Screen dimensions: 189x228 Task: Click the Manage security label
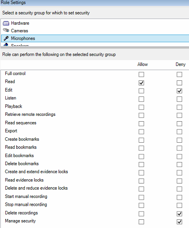20,221
